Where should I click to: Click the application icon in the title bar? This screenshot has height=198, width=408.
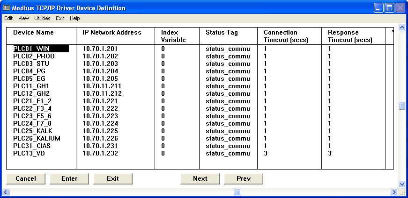(x=6, y=8)
